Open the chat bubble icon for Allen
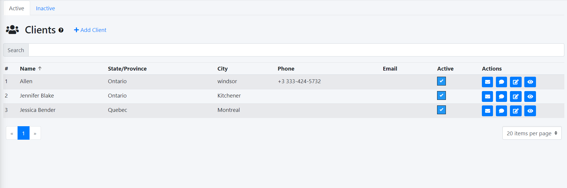Image resolution: width=567 pixels, height=188 pixels. tap(501, 82)
